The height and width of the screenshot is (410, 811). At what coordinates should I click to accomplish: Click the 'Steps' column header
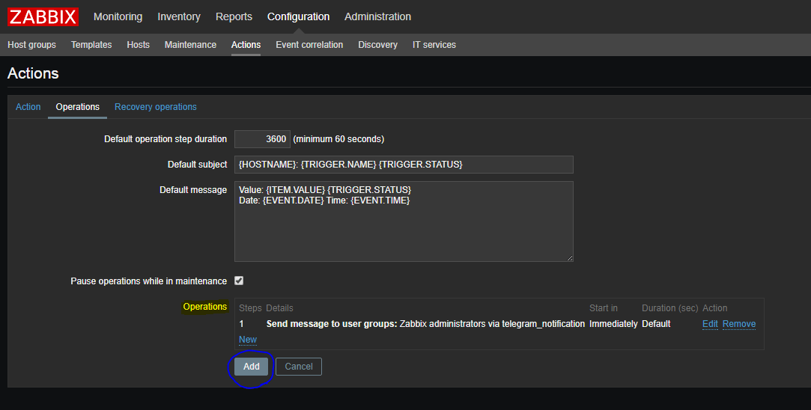pyautogui.click(x=250, y=308)
